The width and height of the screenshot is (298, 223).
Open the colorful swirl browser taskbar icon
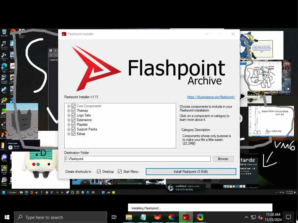[200, 217]
